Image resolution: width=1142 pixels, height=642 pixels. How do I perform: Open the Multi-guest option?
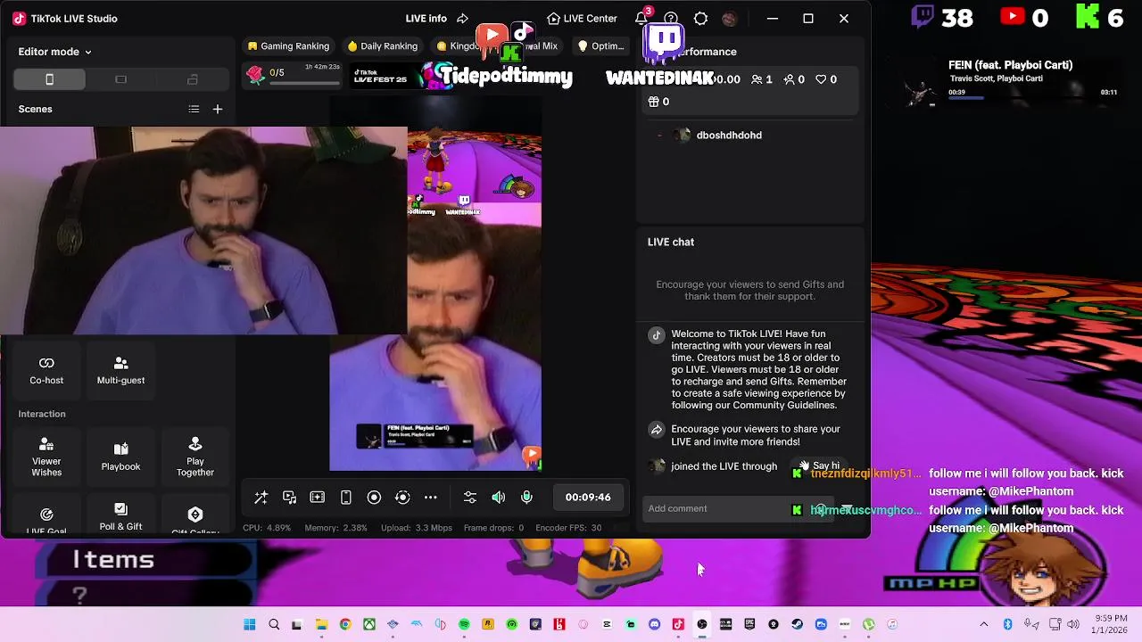(x=120, y=371)
